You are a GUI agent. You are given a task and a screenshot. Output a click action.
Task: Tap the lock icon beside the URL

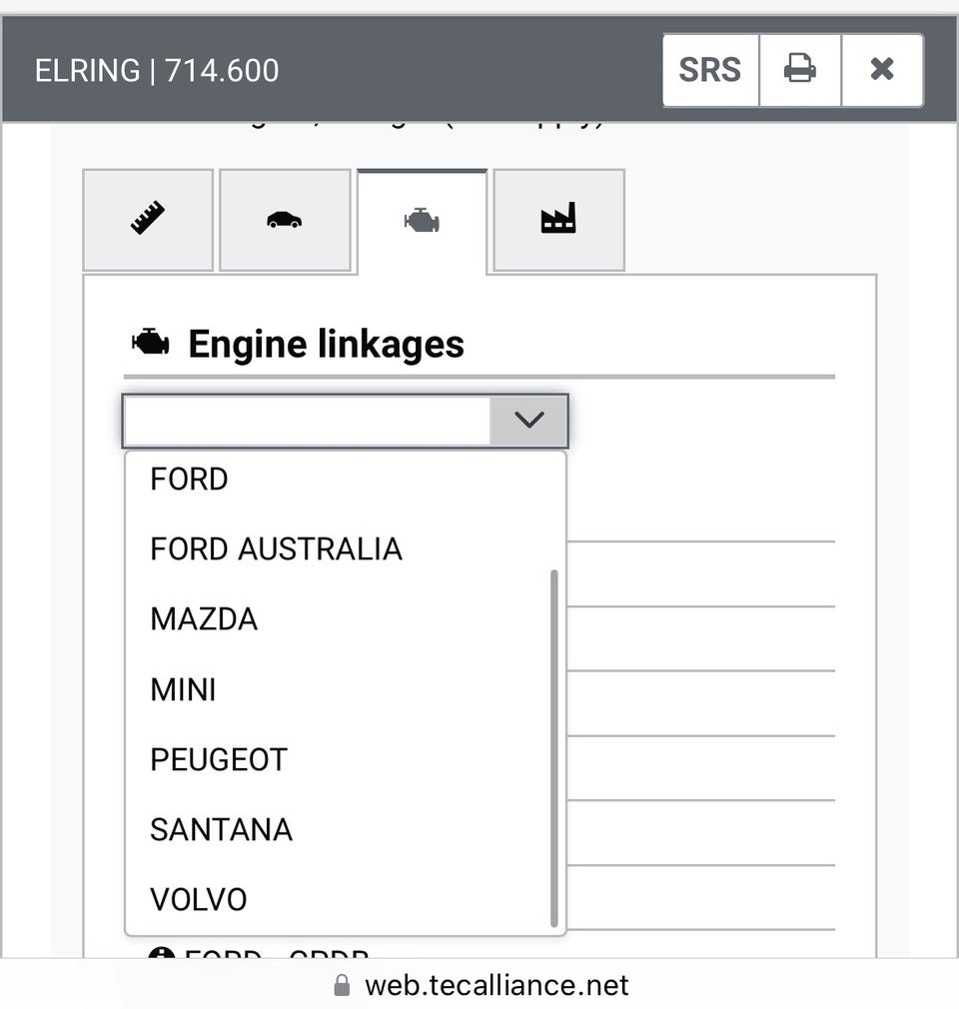(343, 985)
